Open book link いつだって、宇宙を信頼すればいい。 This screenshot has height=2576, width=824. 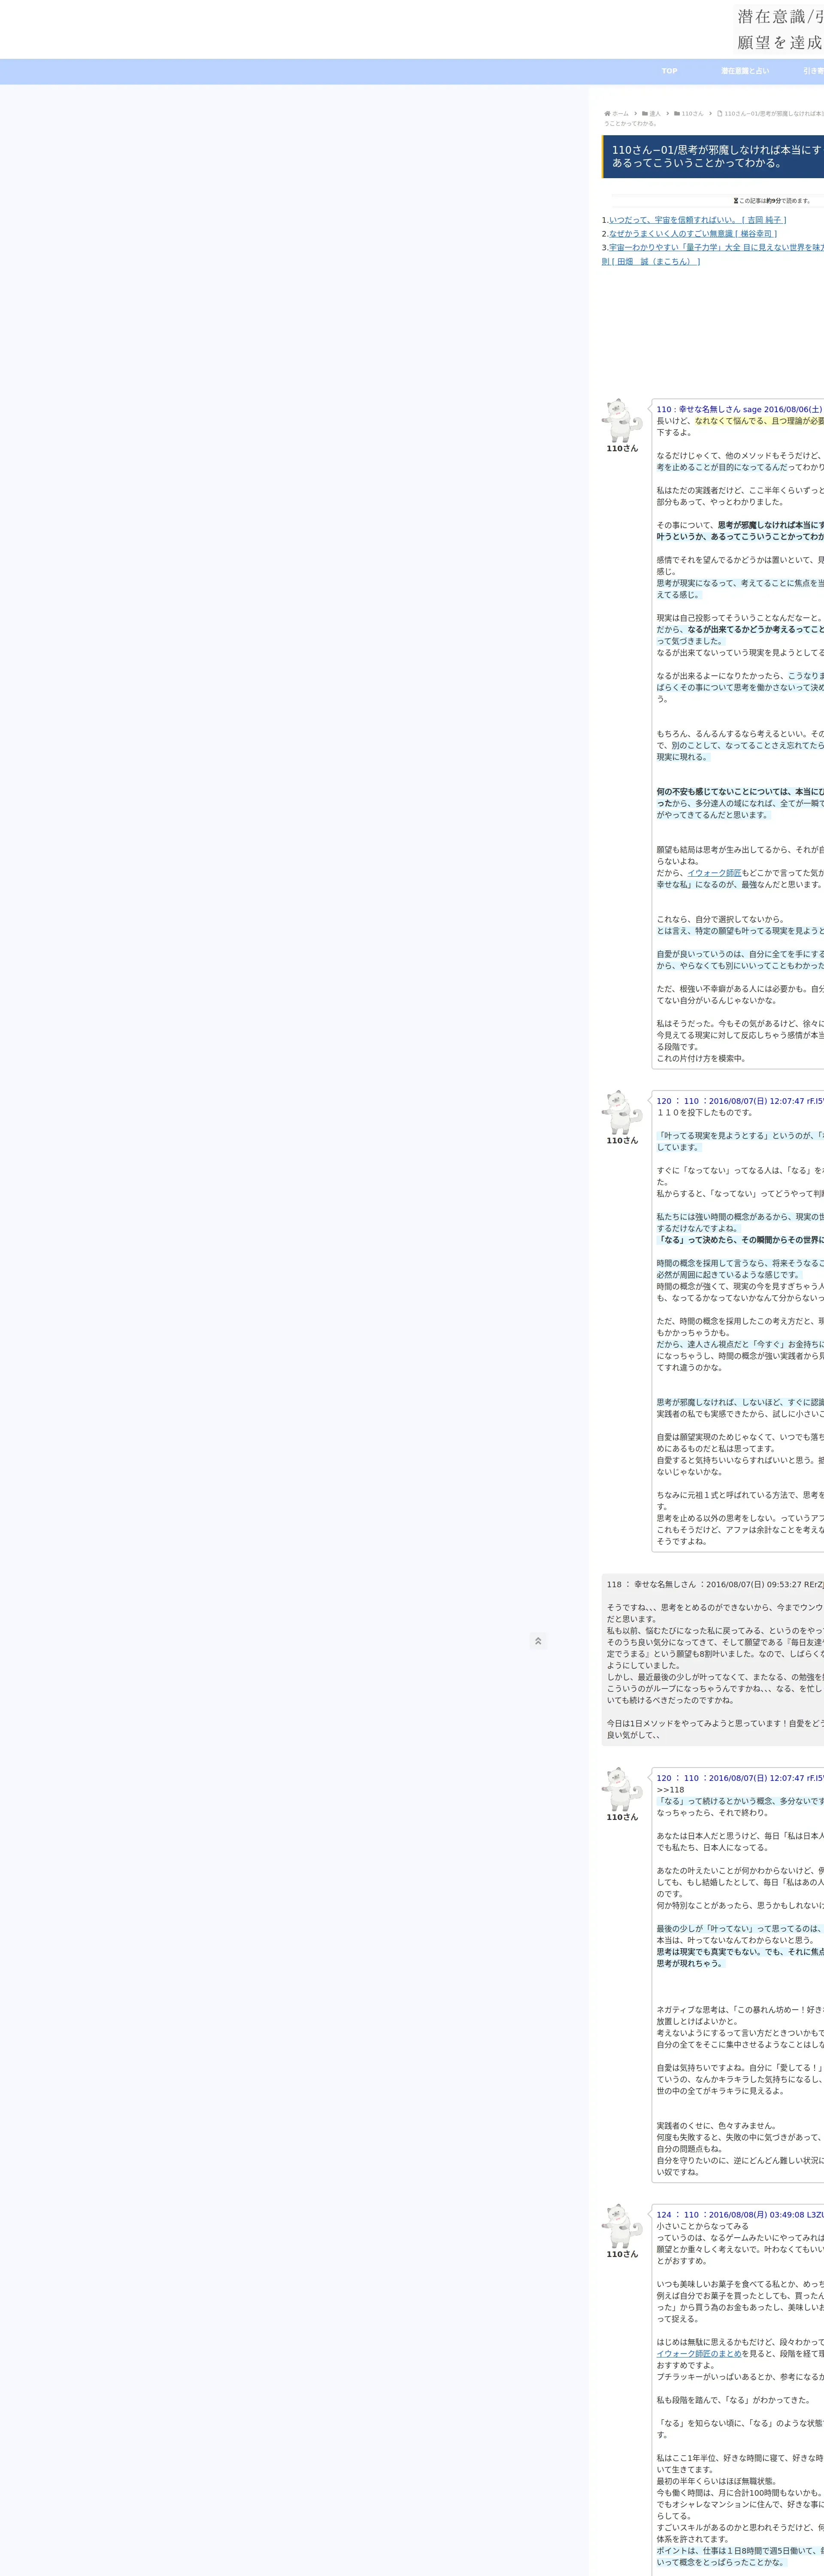tap(698, 220)
